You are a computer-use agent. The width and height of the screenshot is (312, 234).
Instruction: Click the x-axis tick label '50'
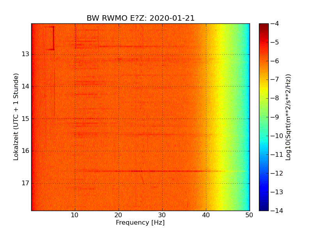tap(249, 215)
